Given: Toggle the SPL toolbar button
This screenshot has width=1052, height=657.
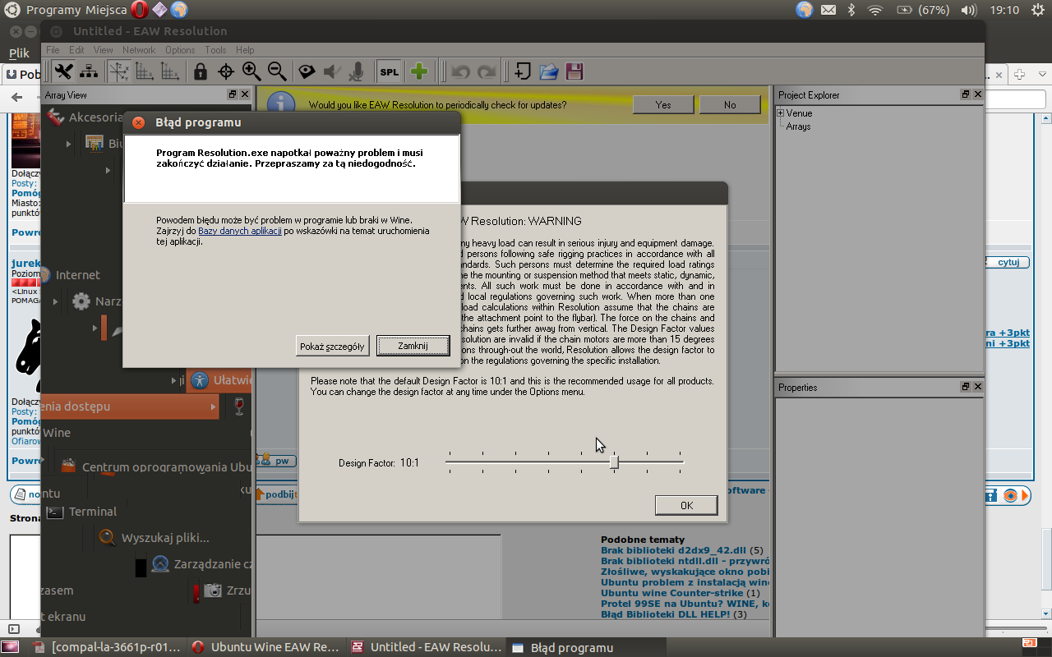Looking at the screenshot, I should pos(389,71).
